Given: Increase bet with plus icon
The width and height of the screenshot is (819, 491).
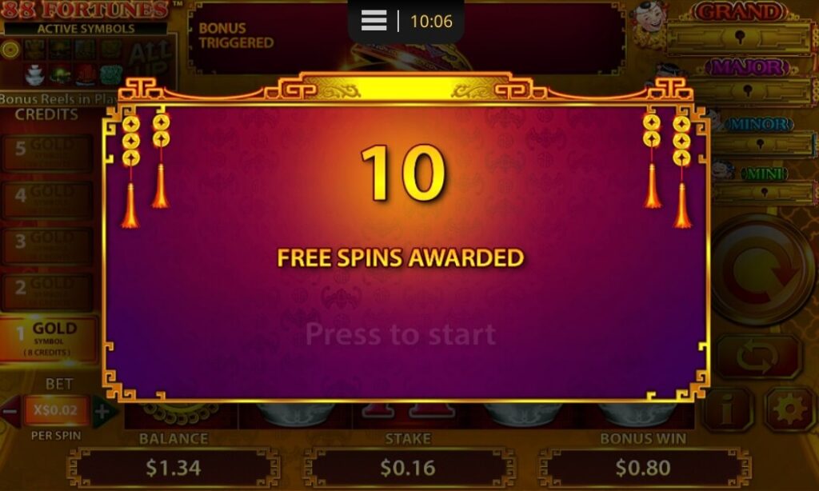Looking at the screenshot, I should (102, 412).
